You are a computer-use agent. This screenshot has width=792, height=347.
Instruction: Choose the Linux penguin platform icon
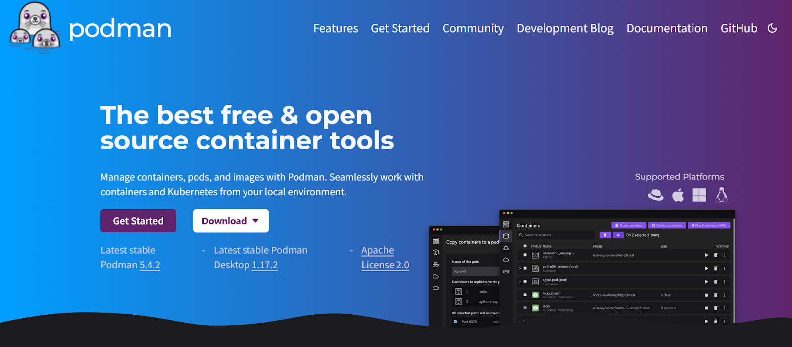(721, 195)
